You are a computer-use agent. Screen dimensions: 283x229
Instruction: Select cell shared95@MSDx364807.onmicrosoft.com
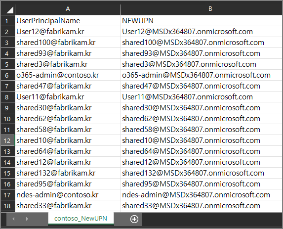(201, 184)
